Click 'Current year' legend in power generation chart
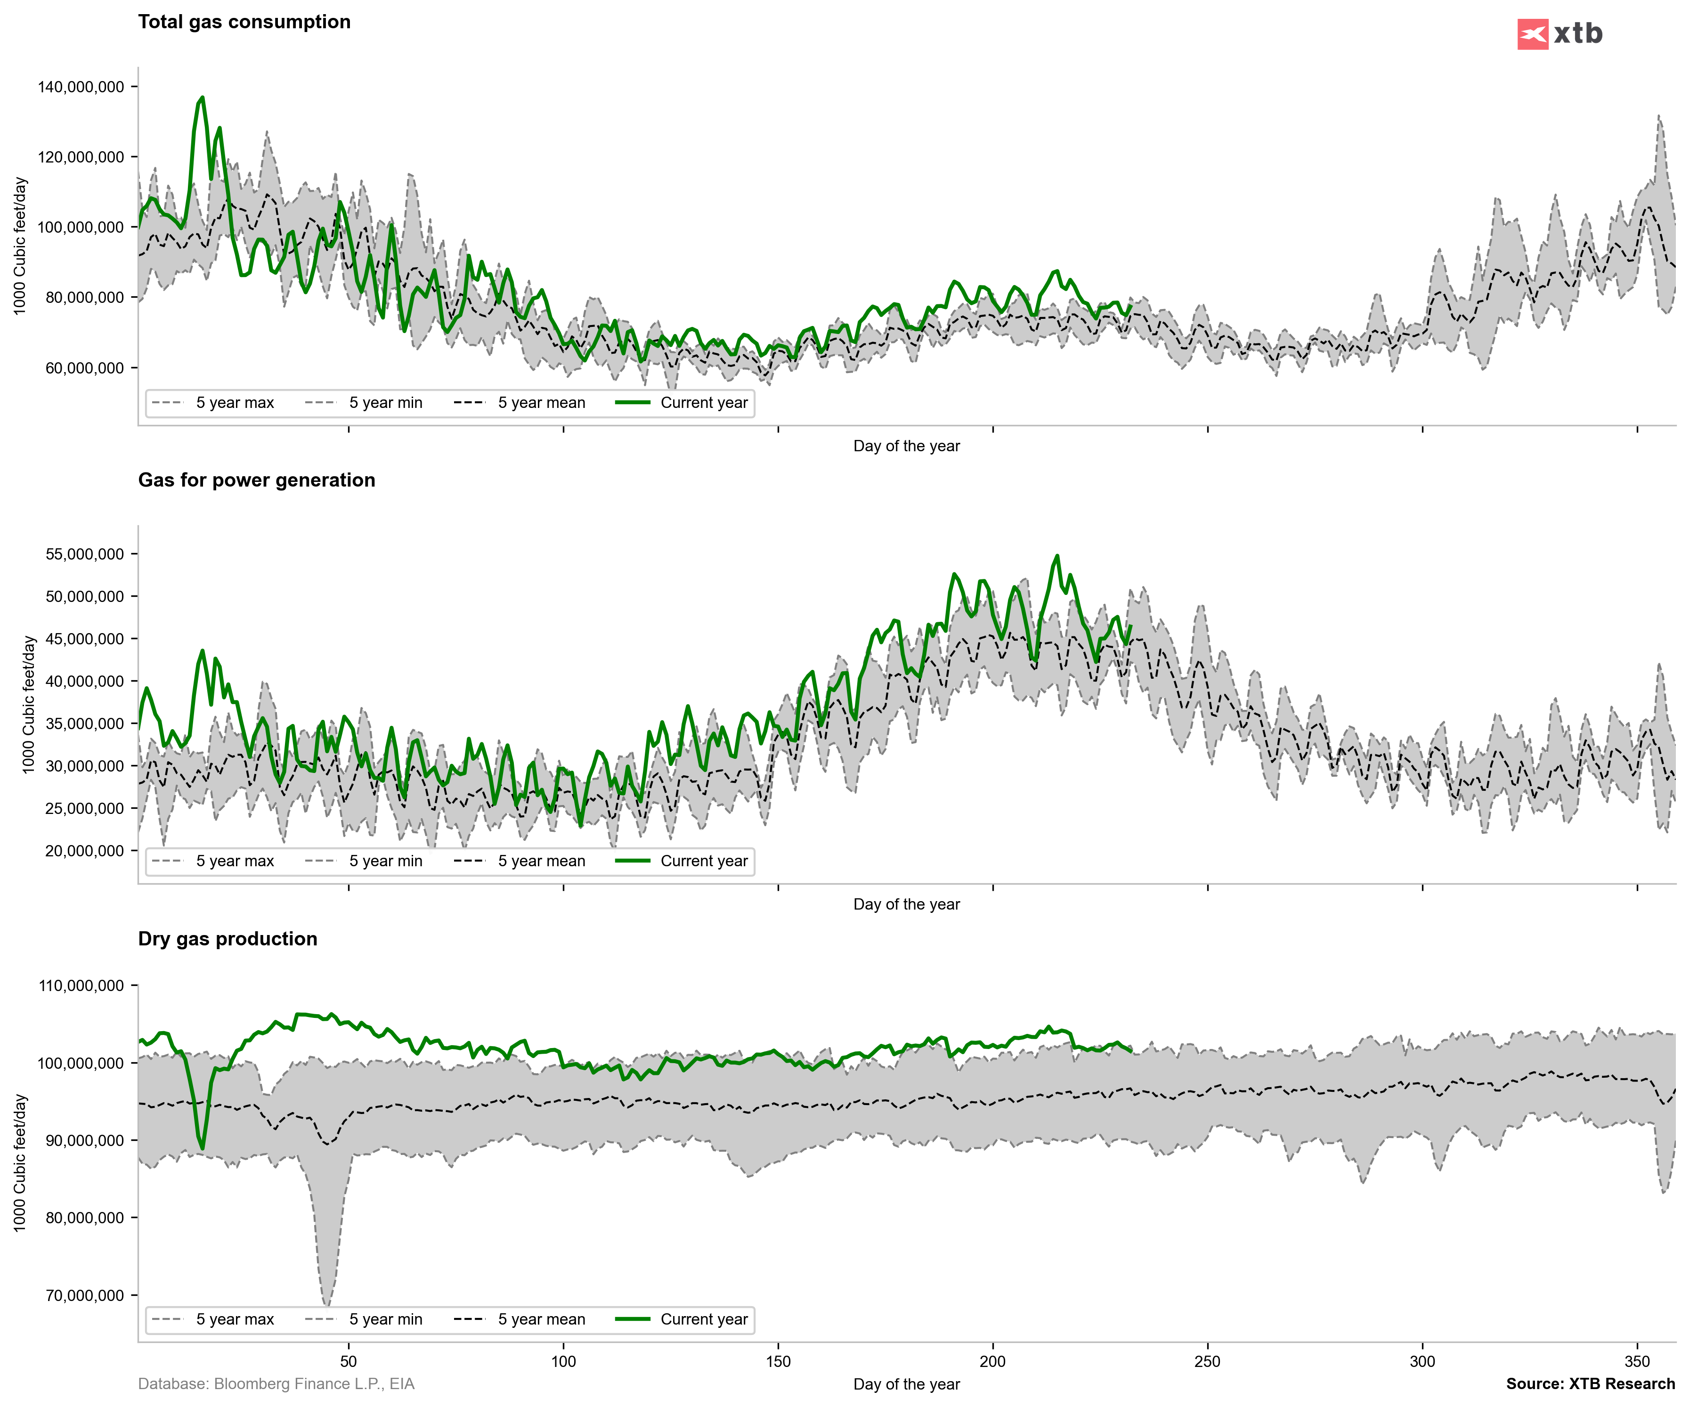1690x1407 pixels. pos(703,861)
